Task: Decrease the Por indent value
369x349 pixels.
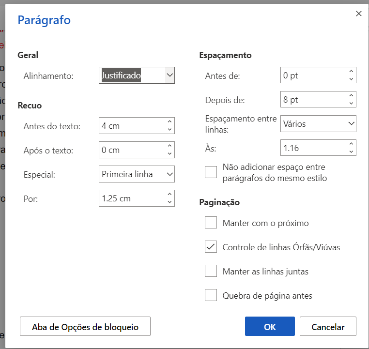Action: 169,202
